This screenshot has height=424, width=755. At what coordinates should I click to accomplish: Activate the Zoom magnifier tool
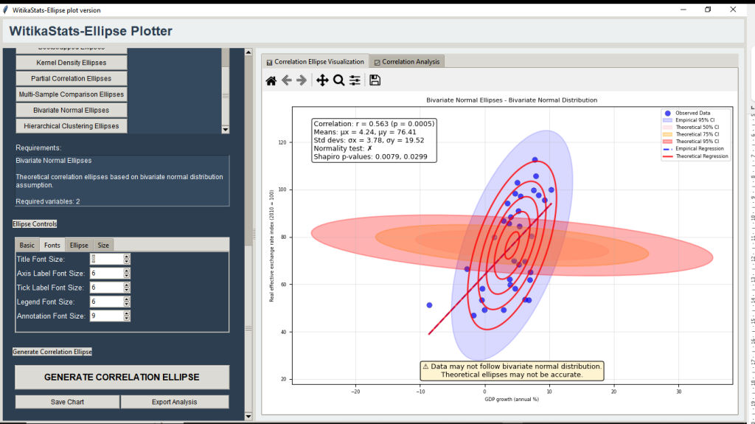(x=338, y=80)
